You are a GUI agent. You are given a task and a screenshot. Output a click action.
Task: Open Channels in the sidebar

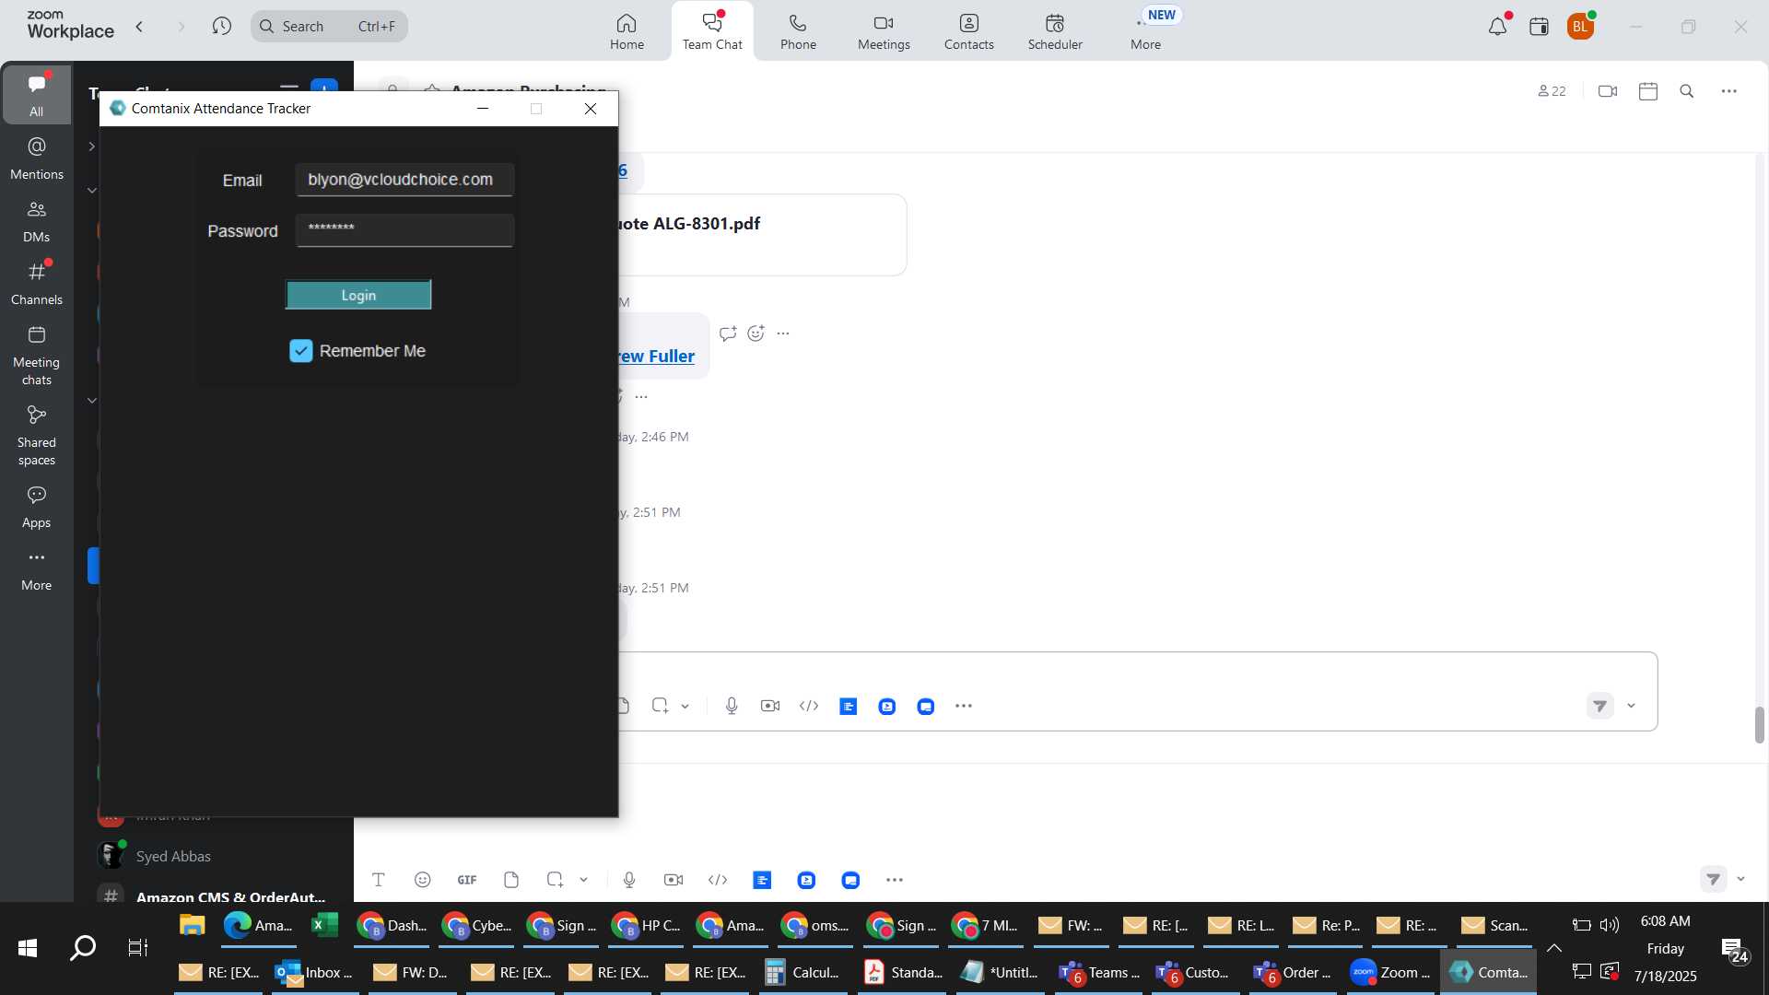[x=37, y=283]
